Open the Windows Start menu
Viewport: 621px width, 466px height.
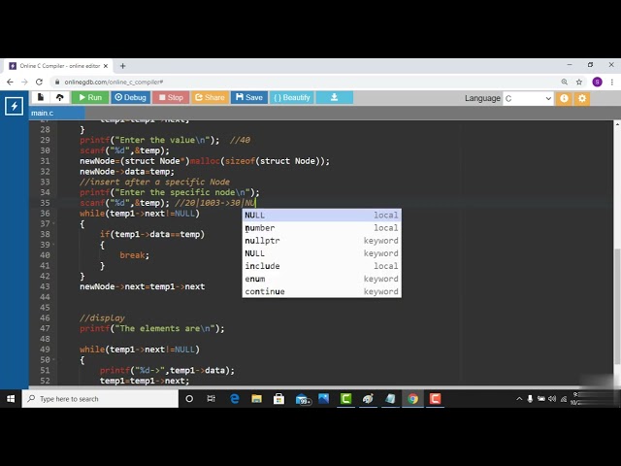tap(11, 399)
